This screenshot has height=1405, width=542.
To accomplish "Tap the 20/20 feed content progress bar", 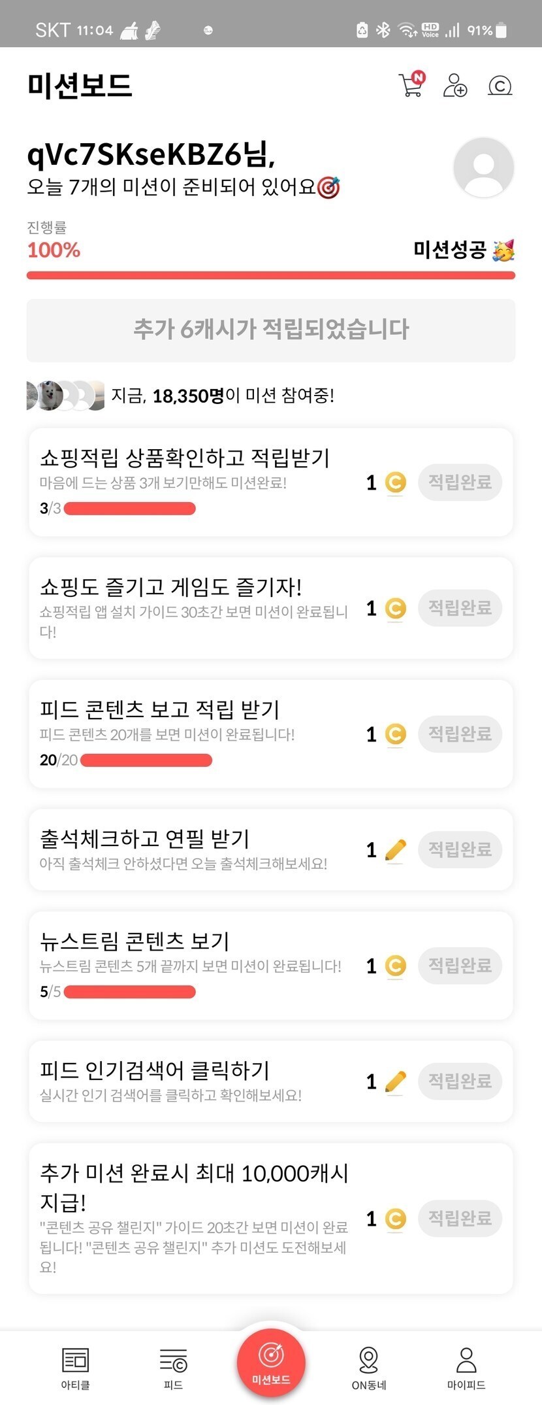I will tap(146, 760).
